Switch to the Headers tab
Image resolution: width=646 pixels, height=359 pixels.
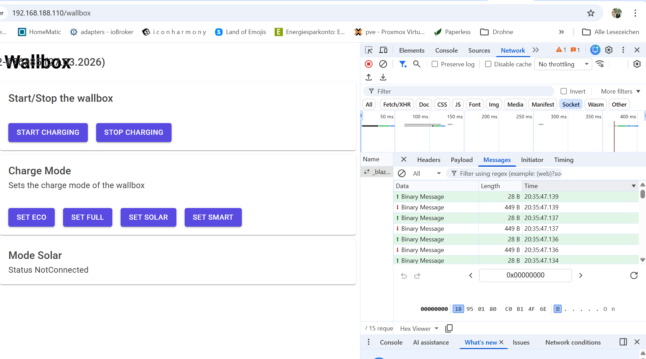coord(429,160)
